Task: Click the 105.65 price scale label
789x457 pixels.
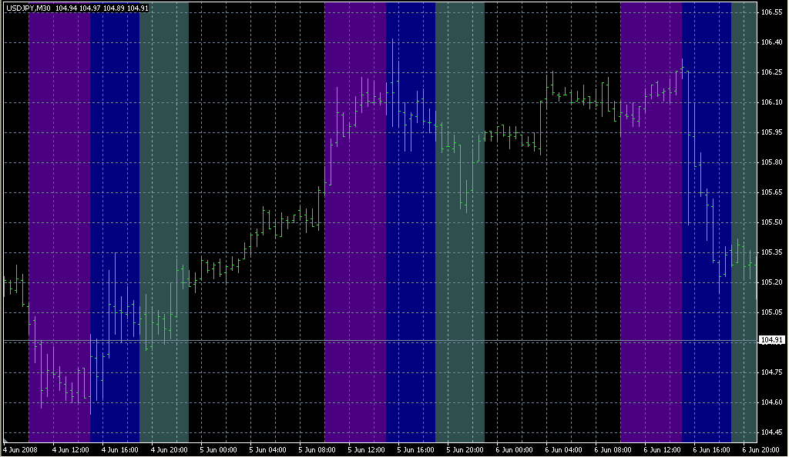Action: pos(771,192)
